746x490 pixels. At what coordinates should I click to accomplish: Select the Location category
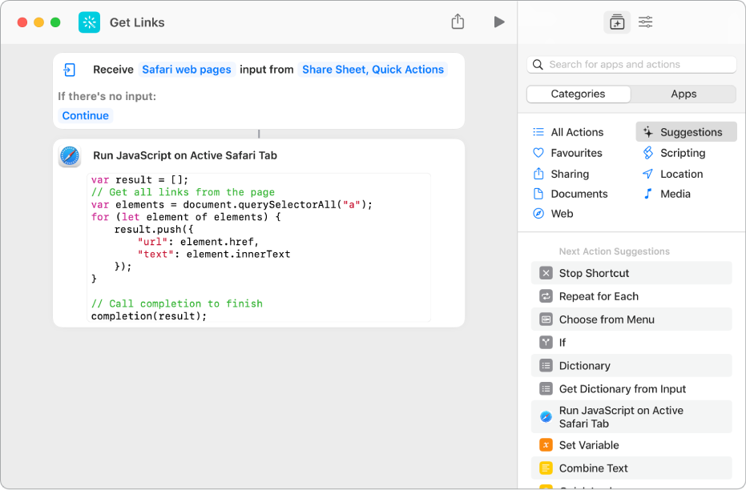(x=681, y=174)
